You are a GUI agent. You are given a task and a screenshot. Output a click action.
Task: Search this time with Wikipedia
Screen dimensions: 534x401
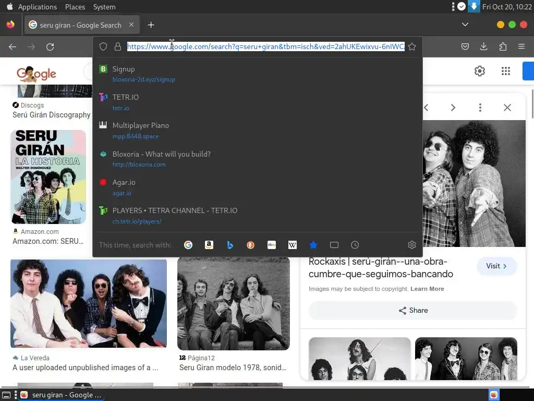point(293,245)
